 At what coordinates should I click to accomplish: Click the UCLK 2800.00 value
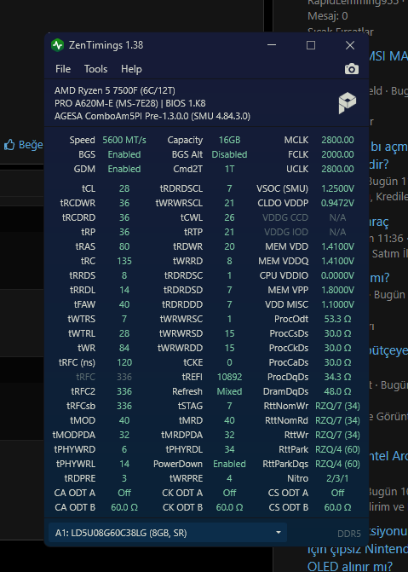click(x=337, y=170)
